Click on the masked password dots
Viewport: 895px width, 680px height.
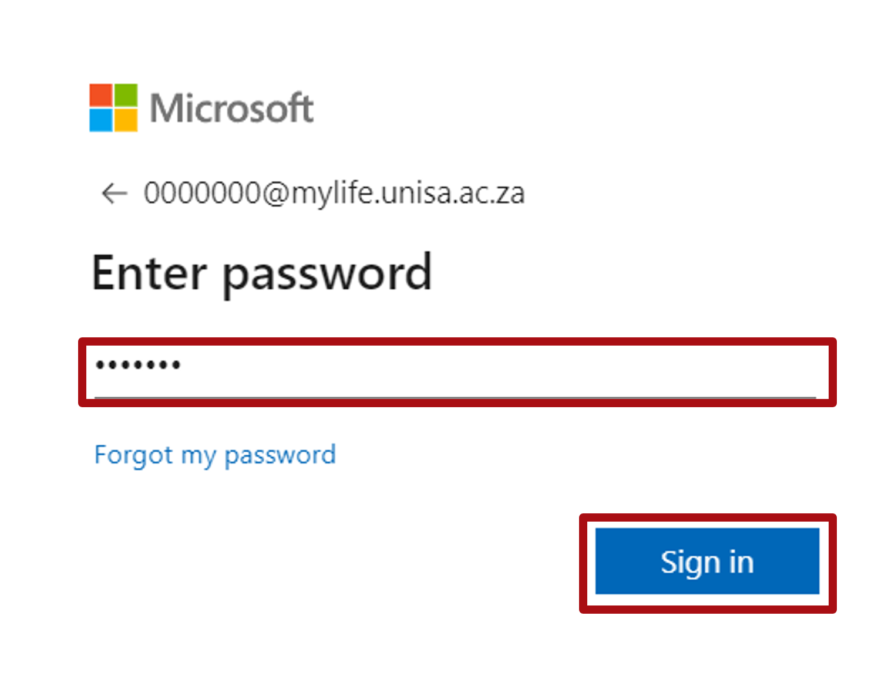pos(138,366)
